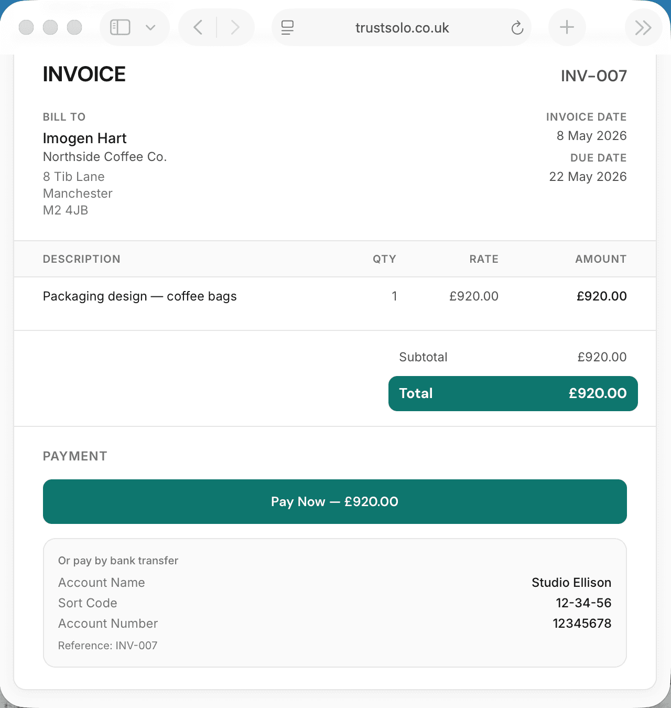Click invoice date 8 May 2026
671x708 pixels.
pos(592,136)
